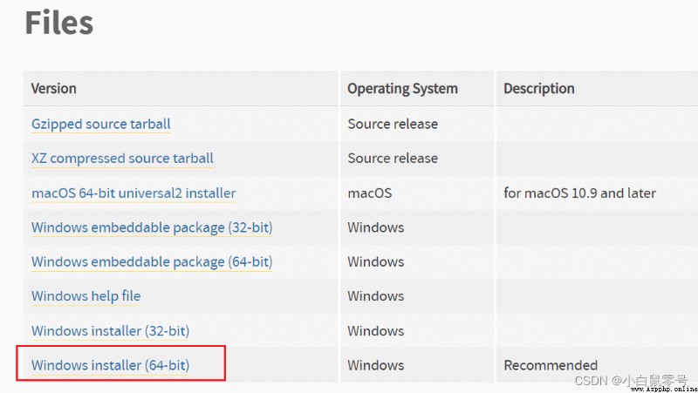Select Windows embeddable package (64-bit) link
The width and height of the screenshot is (698, 393).
pyautogui.click(x=152, y=261)
